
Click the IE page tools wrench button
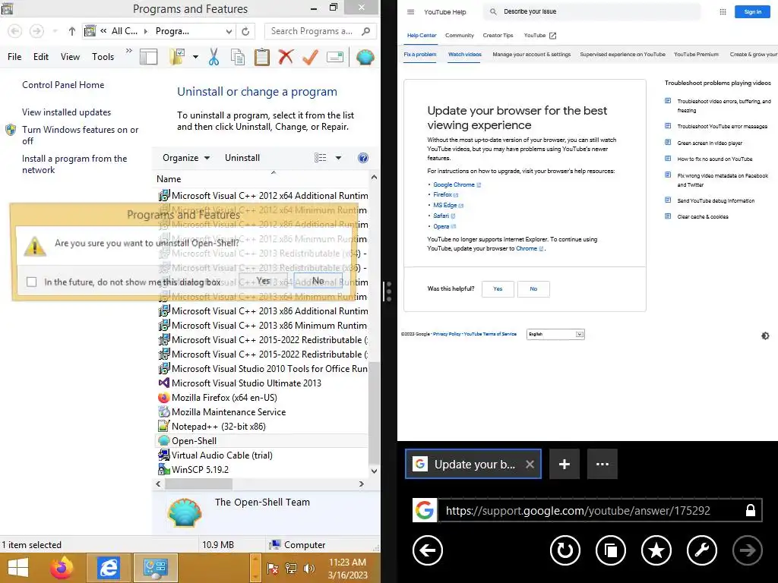click(702, 550)
